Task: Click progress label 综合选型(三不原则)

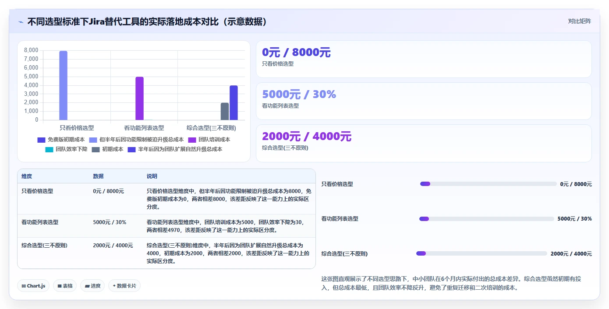Action: [344, 254]
